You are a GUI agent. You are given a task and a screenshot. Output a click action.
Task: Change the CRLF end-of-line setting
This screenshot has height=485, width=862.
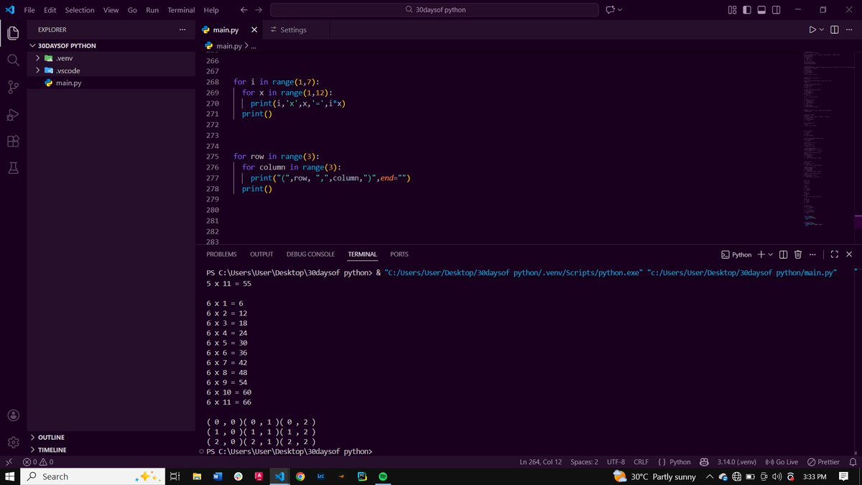tap(641, 462)
